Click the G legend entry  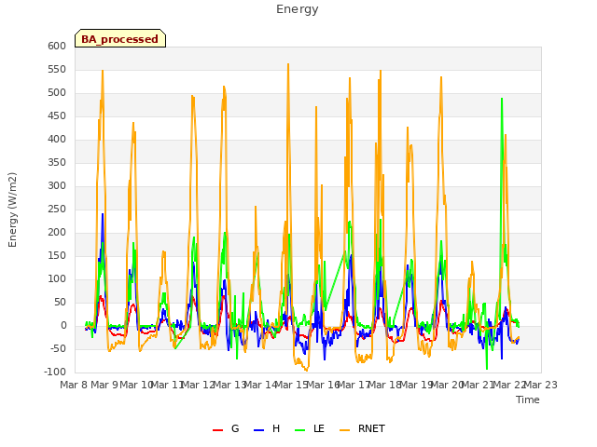pyautogui.click(x=235, y=428)
